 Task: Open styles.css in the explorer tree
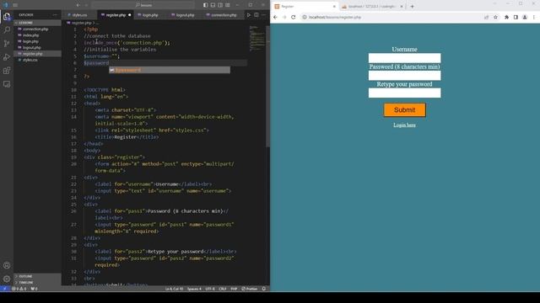click(37, 60)
